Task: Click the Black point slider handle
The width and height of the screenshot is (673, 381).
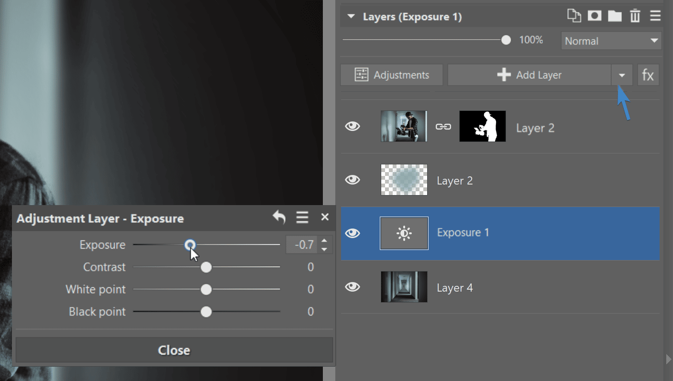Action: coord(206,312)
